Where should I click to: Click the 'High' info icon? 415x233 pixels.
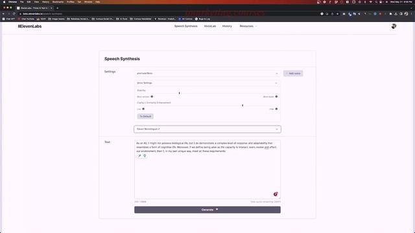(x=276, y=109)
